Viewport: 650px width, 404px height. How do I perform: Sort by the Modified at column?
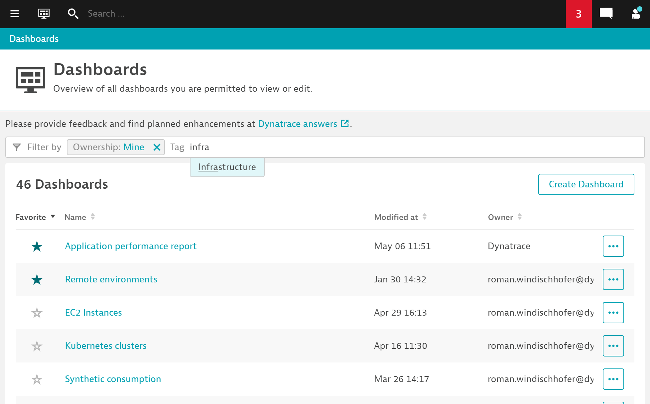[400, 217]
